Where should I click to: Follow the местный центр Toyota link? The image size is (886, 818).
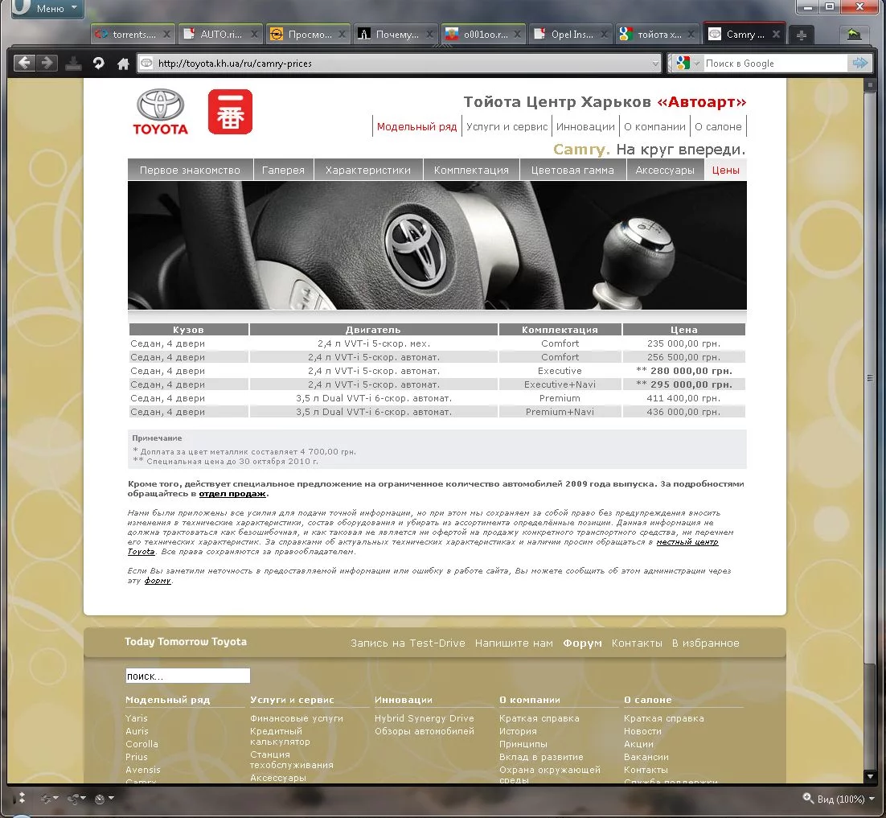click(x=687, y=542)
